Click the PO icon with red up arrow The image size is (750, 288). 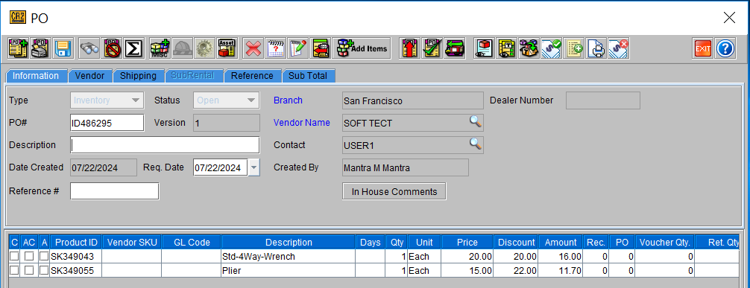409,48
